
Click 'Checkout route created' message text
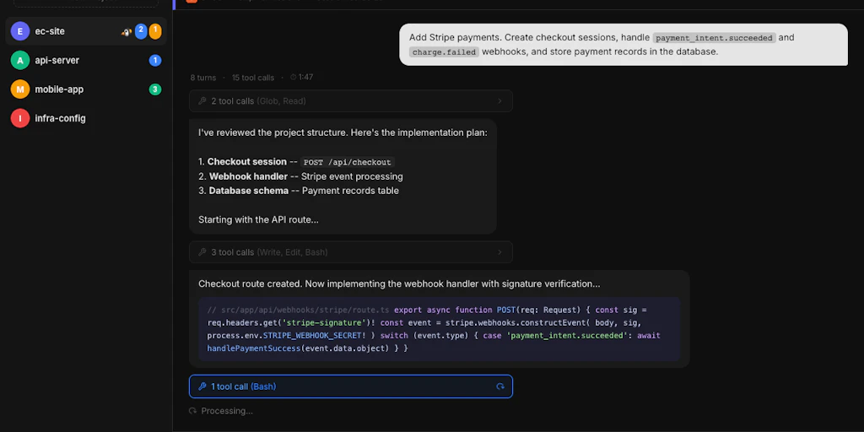pyautogui.click(x=399, y=284)
